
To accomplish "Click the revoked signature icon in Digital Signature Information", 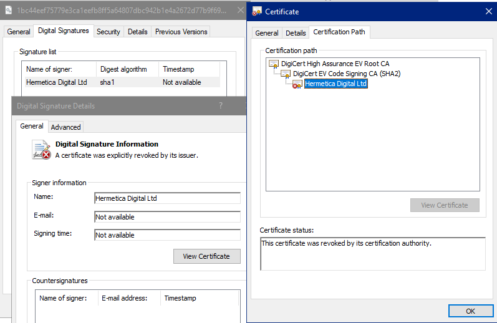I will pos(41,150).
